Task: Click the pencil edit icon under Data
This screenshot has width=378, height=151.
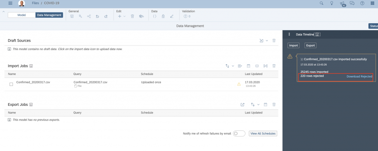Action: (x=172, y=16)
